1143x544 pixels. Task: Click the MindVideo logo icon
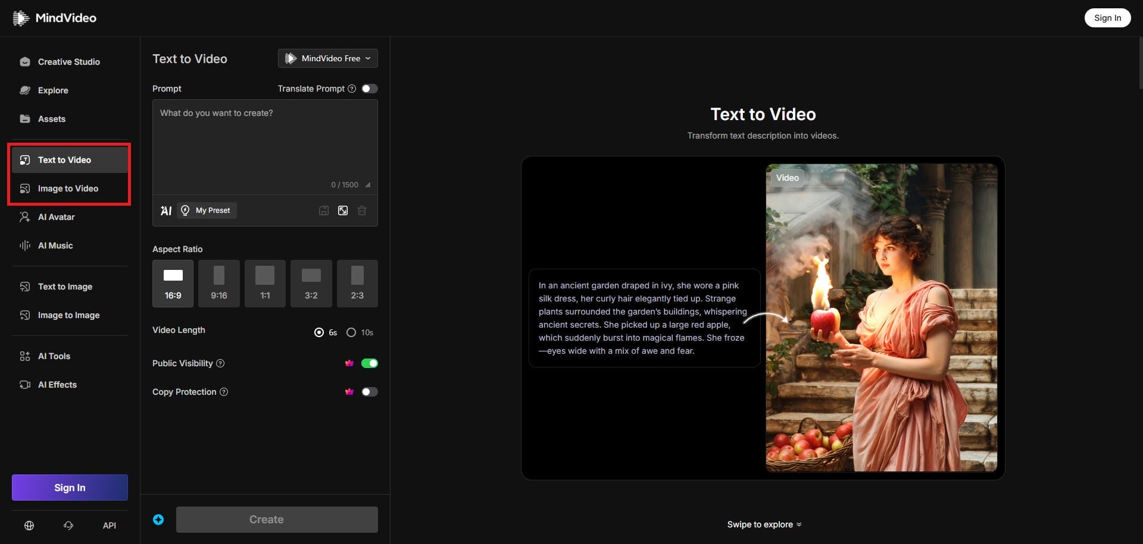[x=21, y=18]
